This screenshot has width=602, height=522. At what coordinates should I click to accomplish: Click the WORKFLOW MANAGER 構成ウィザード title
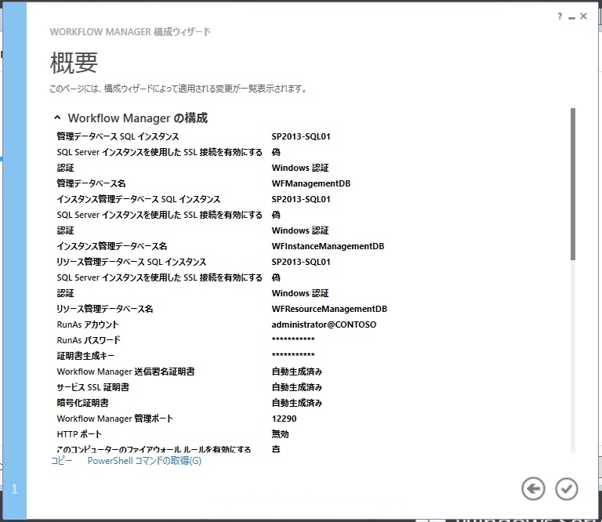point(130,32)
